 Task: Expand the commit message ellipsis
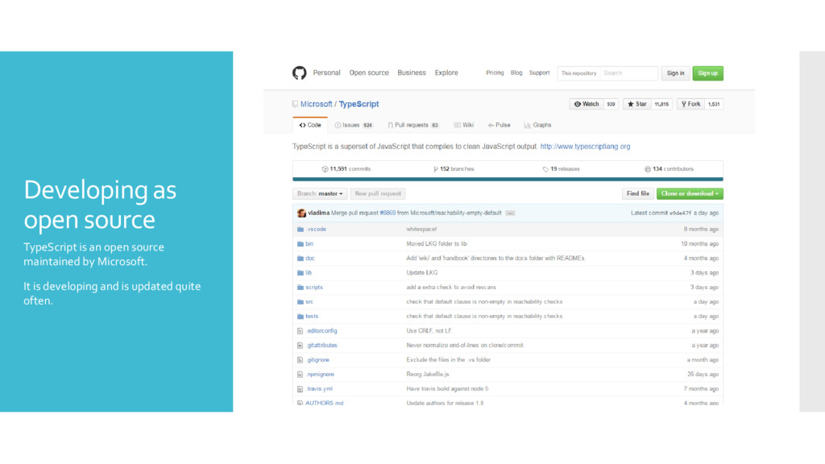[x=510, y=213]
